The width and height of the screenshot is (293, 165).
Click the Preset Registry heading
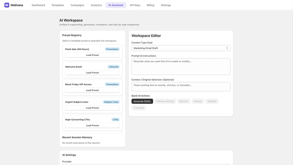(x=72, y=35)
